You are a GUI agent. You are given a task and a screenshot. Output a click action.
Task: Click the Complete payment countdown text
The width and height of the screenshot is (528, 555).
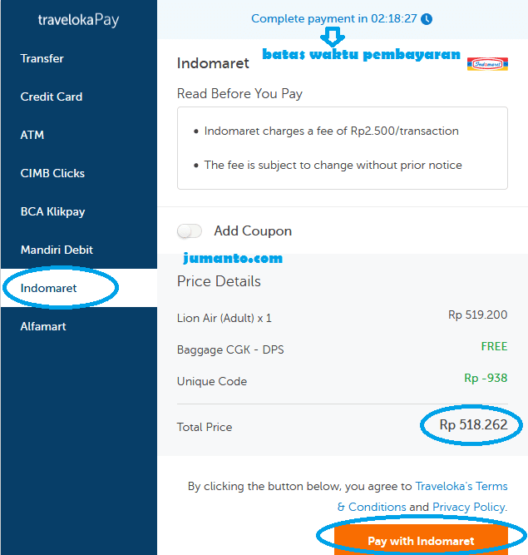334,18
